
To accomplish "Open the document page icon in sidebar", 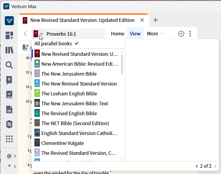I will (9, 109).
